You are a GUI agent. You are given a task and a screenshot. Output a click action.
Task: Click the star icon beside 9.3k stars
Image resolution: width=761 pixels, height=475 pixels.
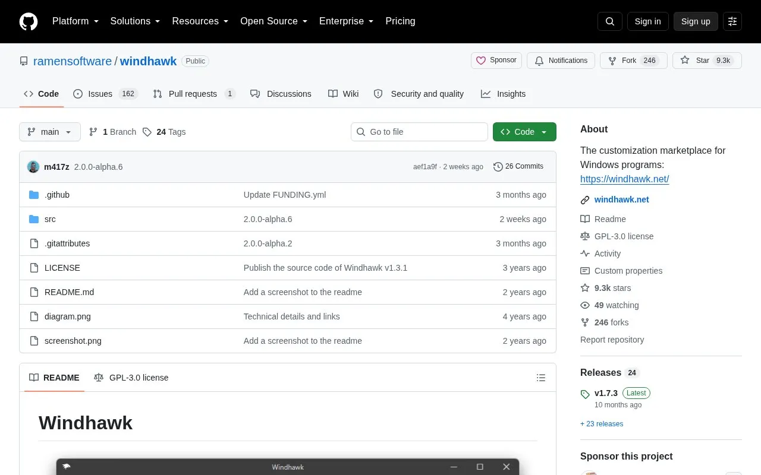(x=585, y=288)
